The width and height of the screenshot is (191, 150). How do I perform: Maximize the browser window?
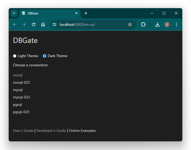(164, 13)
